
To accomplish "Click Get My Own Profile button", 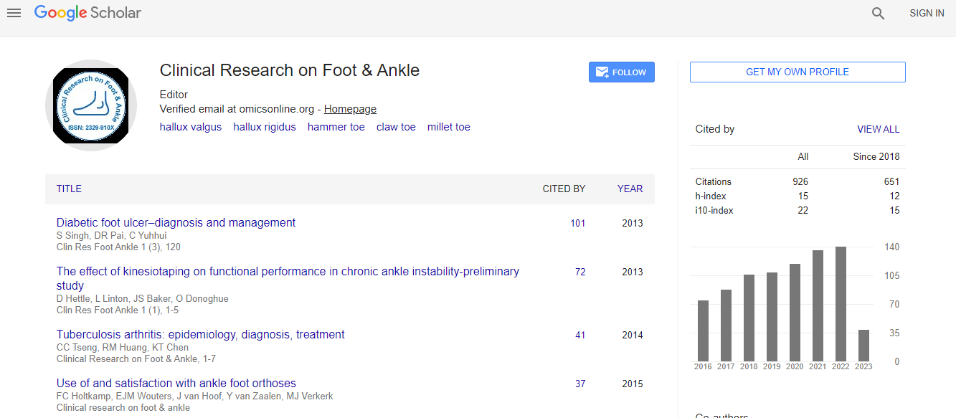I will click(x=797, y=72).
